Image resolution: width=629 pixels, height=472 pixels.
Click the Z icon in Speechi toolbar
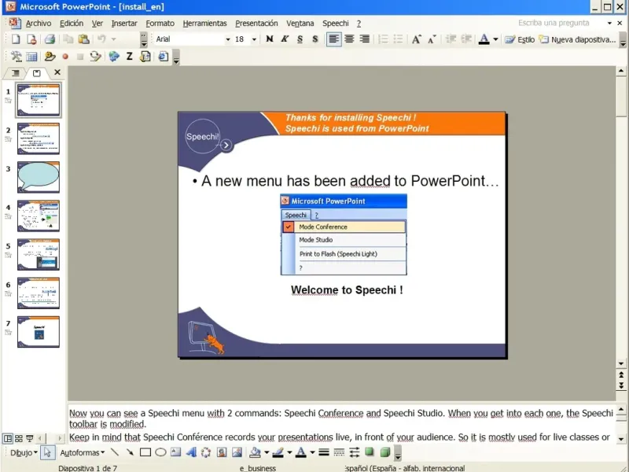point(129,57)
